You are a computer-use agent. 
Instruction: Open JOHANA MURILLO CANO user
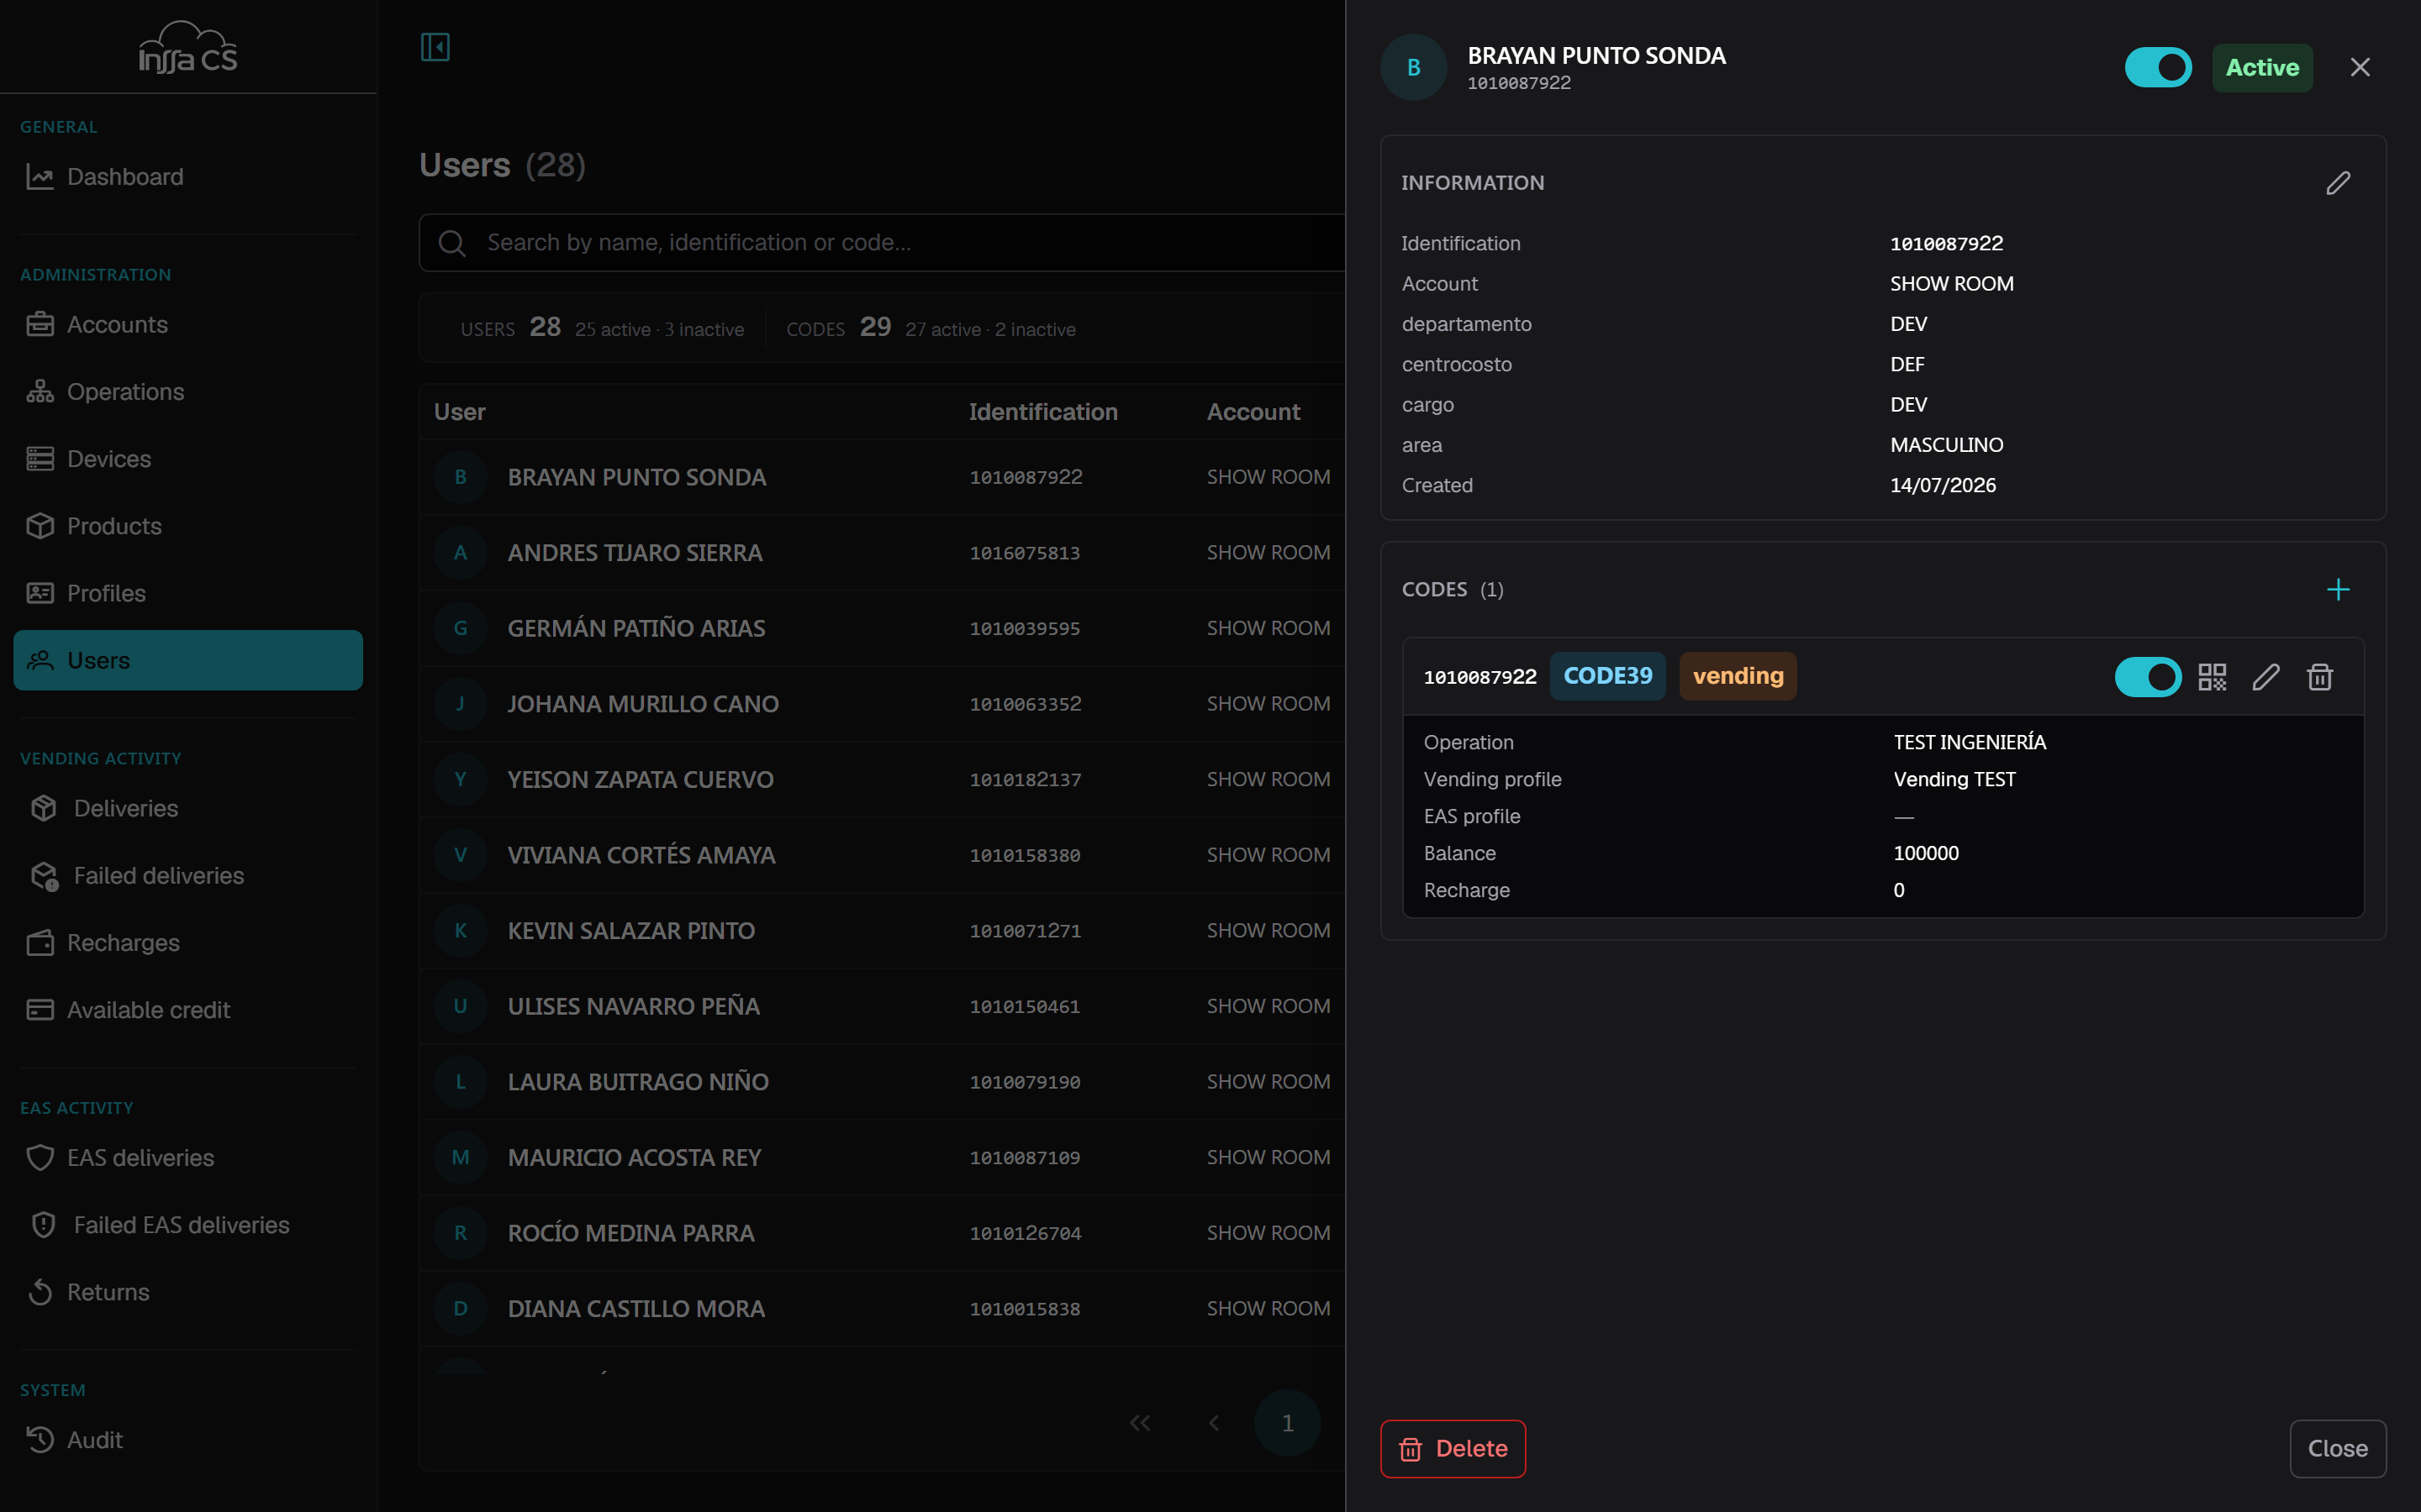tap(883, 704)
